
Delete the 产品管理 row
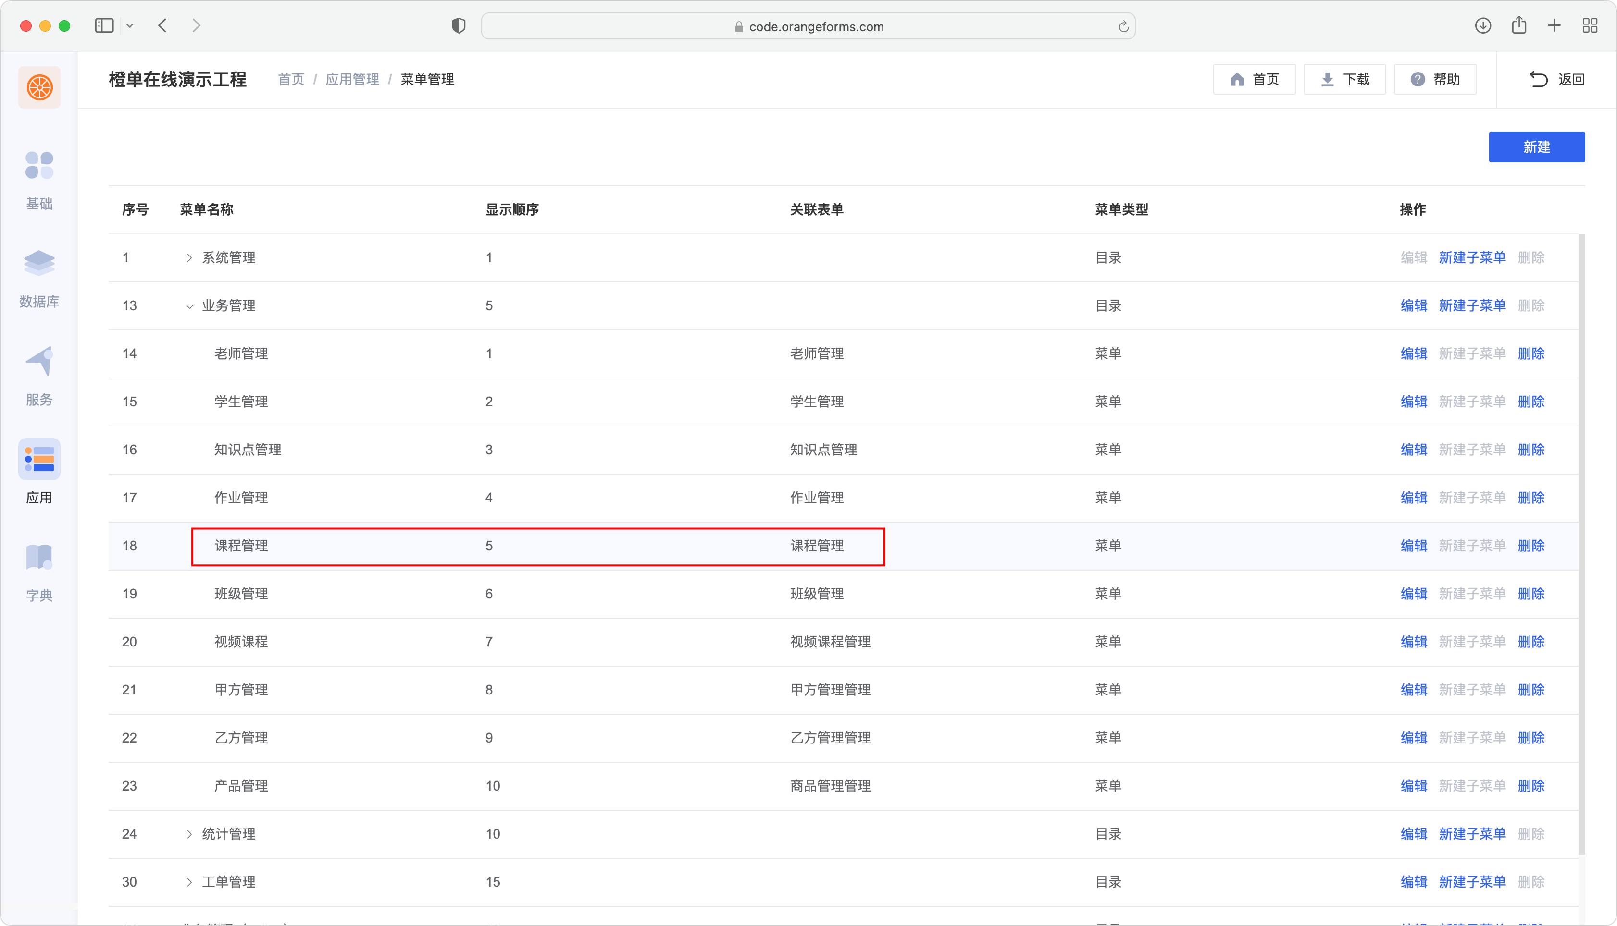click(1531, 785)
